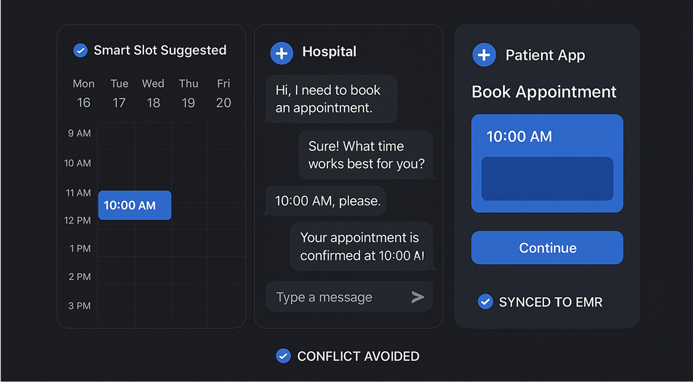Click the dark blue field inside appointment card
This screenshot has height=382, width=693.
pyautogui.click(x=547, y=179)
